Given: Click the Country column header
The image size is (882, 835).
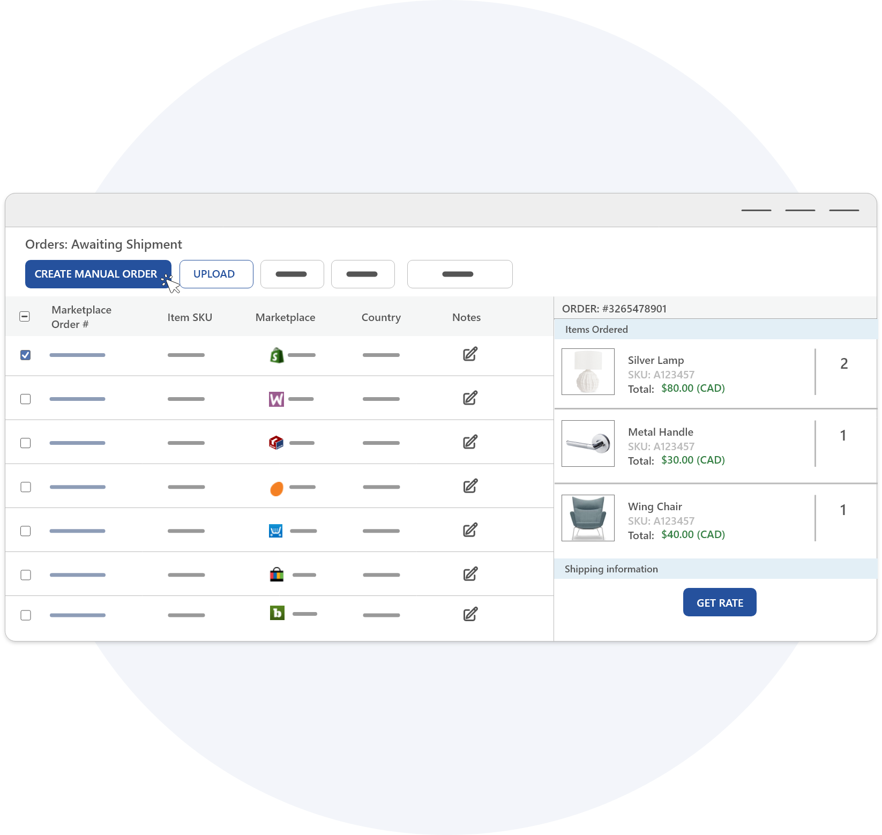Looking at the screenshot, I should pyautogui.click(x=381, y=317).
